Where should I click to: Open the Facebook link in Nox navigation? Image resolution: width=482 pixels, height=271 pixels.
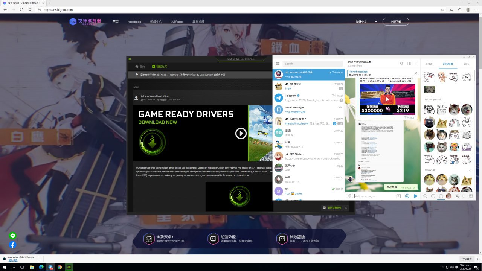pos(134,22)
